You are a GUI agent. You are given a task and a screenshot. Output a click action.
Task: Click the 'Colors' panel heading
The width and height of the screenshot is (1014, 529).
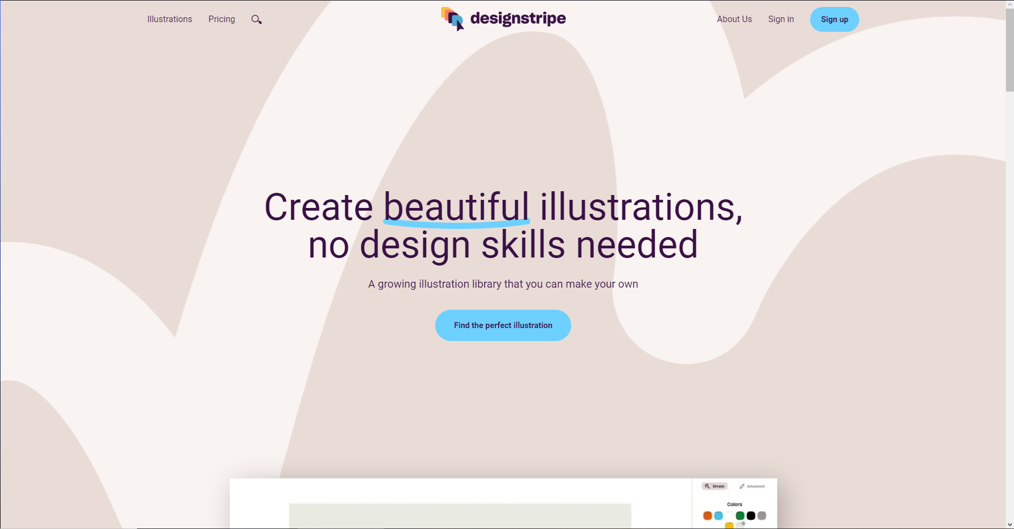[735, 504]
